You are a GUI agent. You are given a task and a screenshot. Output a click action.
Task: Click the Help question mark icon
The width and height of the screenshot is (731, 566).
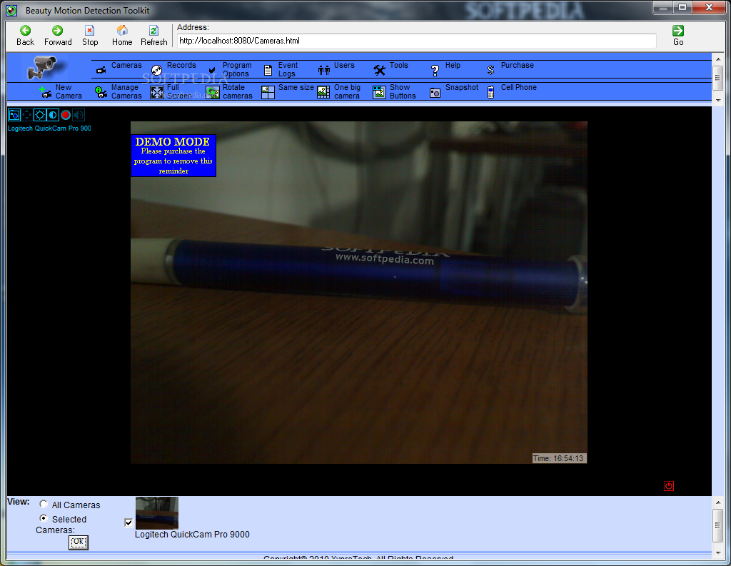click(435, 71)
